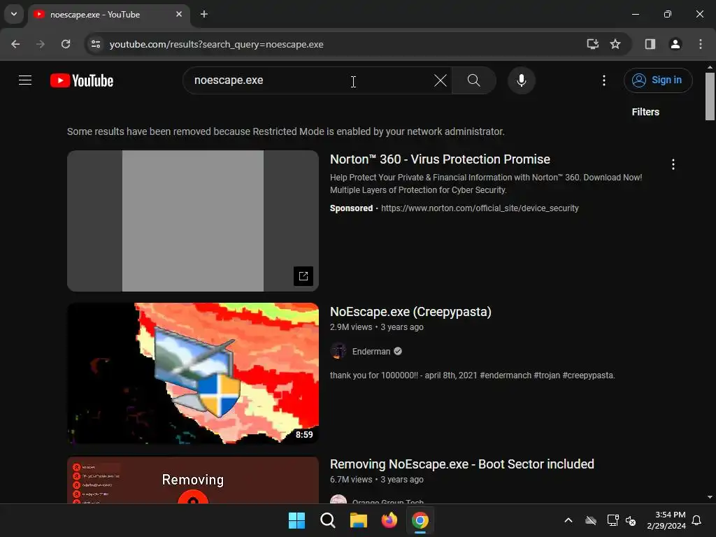
Task: Open Removing NoEscape.exe - Boot Sector included
Action: click(461, 464)
